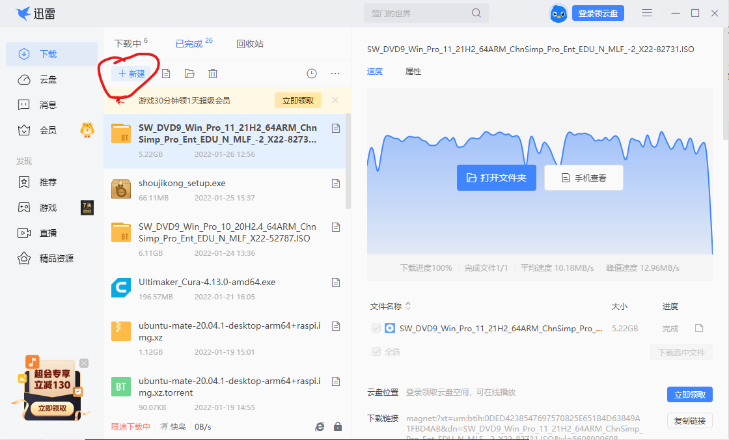Screen dimensions: 729x440
Task: Click details icon for ubuntu-mate img.xz.torrent row
Action: [x=336, y=381]
